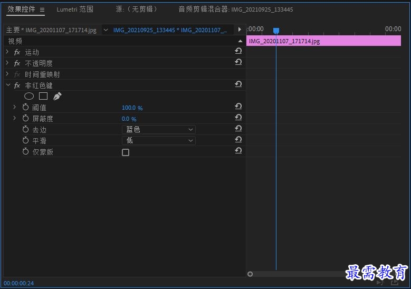Click the 阈值 value 100.0 %
This screenshot has height=289, width=411.
click(132, 108)
